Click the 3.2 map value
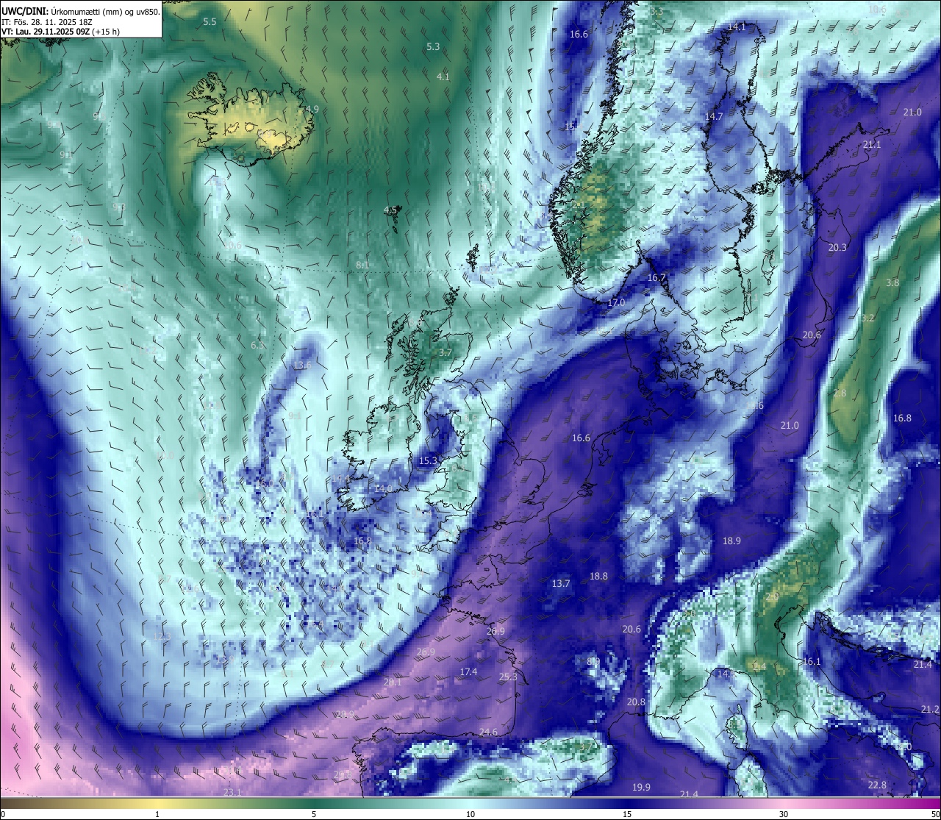 [x=868, y=318]
